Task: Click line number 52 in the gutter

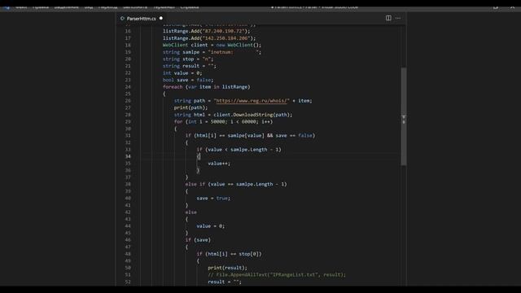Action: [128, 282]
